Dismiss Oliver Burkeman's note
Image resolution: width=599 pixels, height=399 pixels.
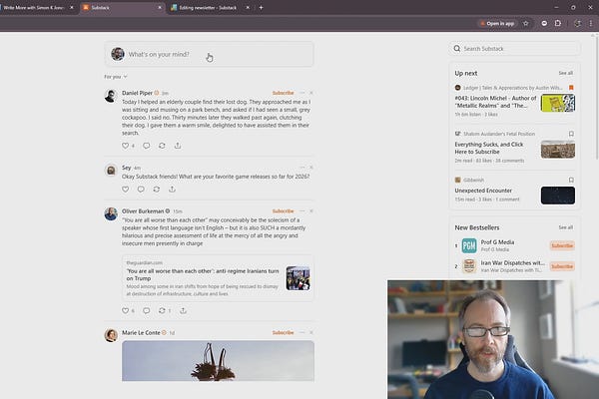tap(311, 210)
